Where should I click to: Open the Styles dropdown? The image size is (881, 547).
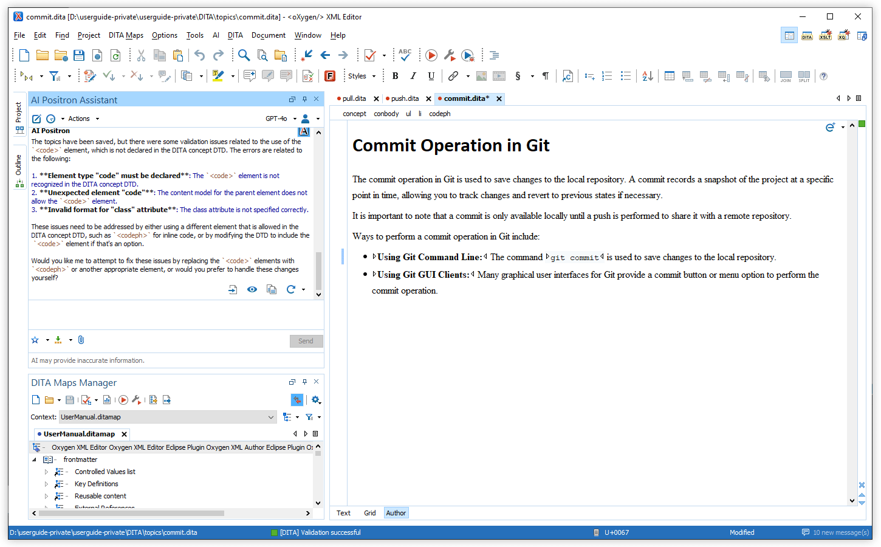pos(362,76)
